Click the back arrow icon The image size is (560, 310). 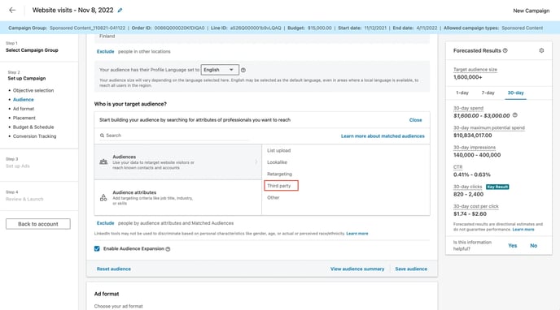point(12,11)
